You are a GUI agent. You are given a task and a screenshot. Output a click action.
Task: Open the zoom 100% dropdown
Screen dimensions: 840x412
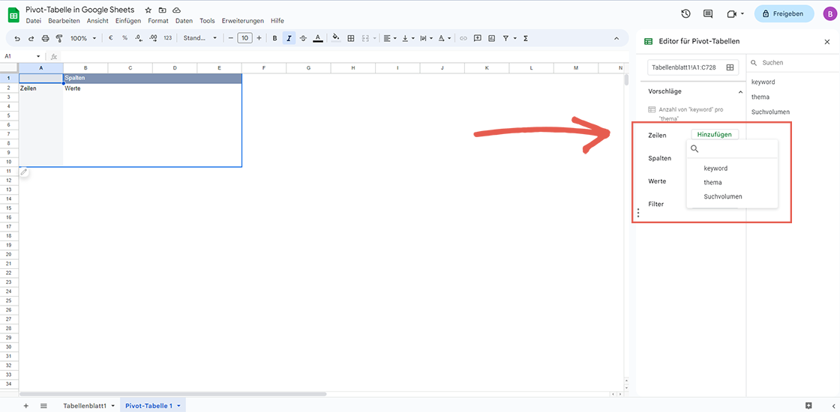(83, 38)
